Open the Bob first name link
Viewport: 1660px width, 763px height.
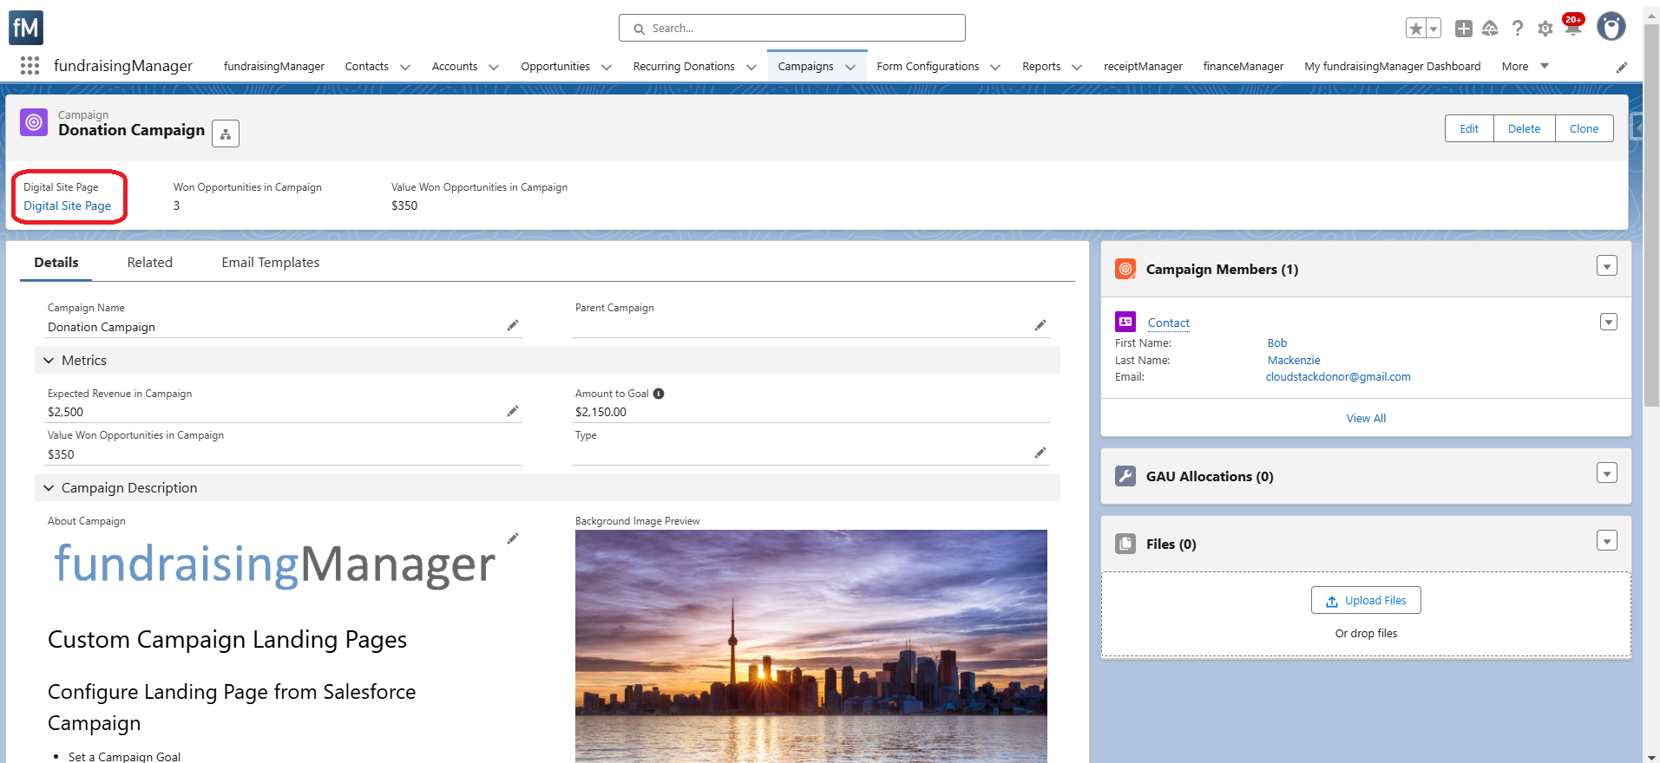(x=1276, y=343)
